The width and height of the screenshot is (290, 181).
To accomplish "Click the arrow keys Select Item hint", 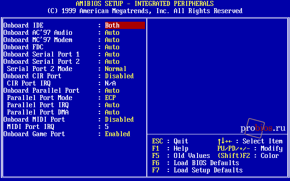I will (250, 141).
